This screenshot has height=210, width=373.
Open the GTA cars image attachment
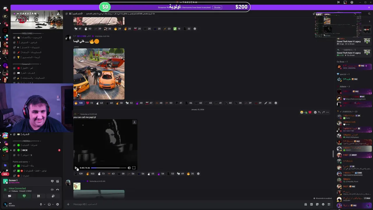pos(99,74)
